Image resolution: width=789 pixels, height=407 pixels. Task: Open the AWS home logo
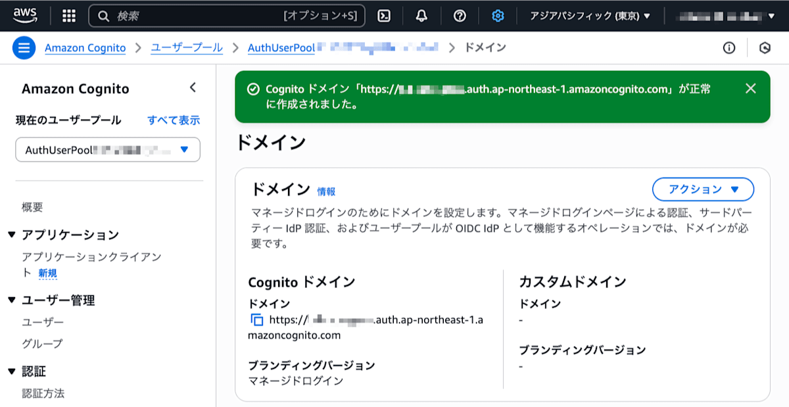coord(24,15)
